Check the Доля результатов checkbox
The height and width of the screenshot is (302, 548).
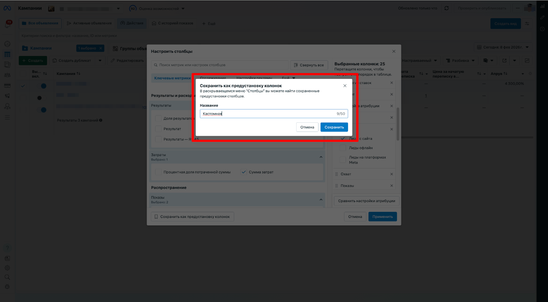click(x=158, y=118)
